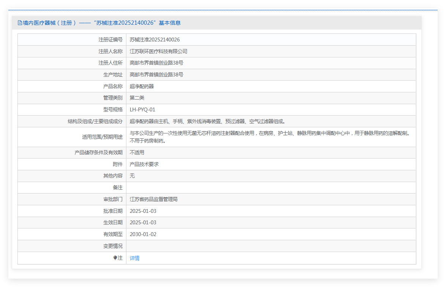Click the product name value 超净配药器
446x287 pixels.
click(142, 86)
